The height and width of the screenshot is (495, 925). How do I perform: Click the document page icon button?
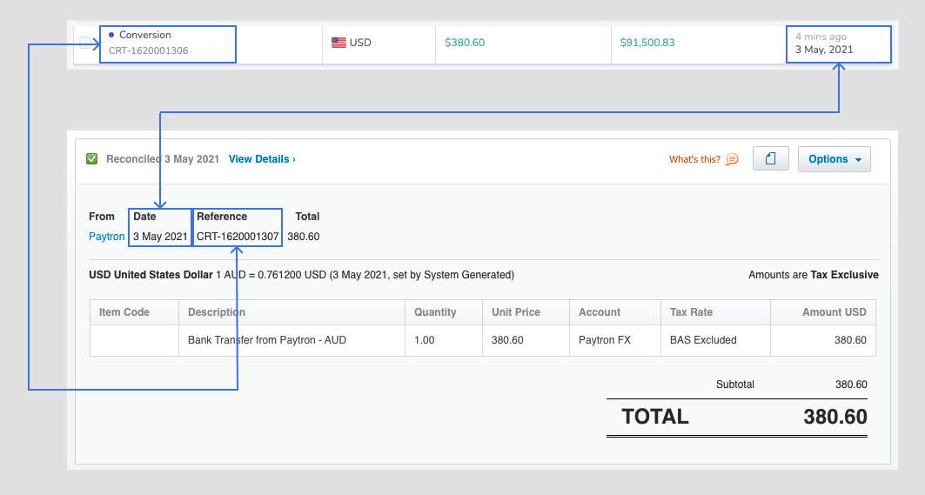770,158
